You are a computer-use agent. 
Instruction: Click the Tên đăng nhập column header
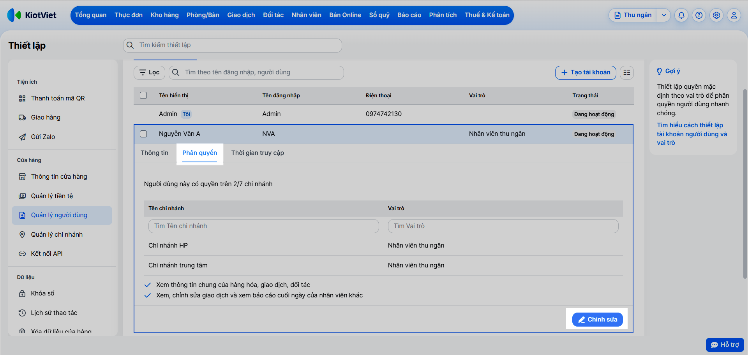(x=281, y=95)
